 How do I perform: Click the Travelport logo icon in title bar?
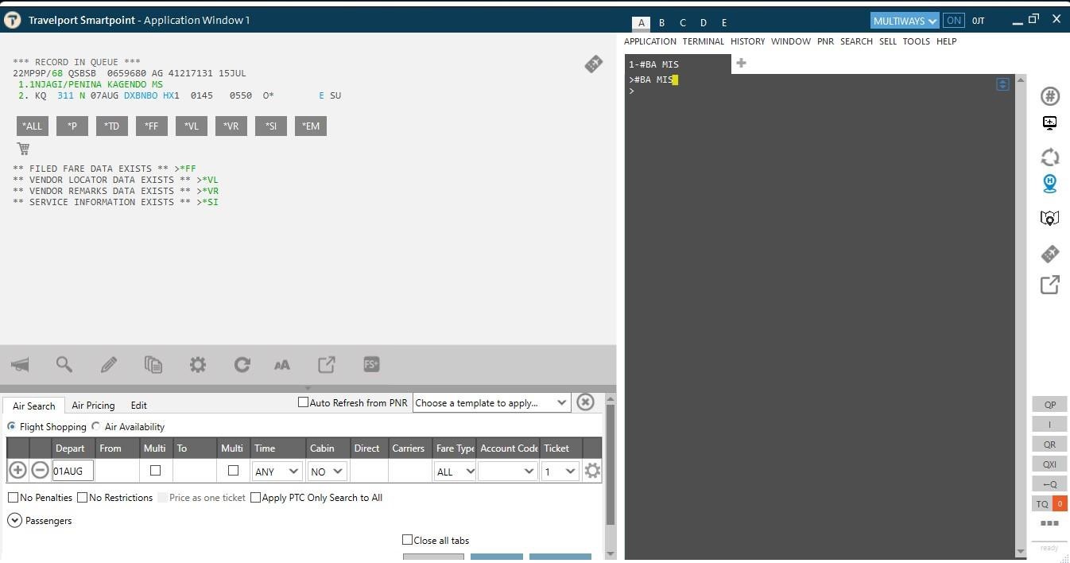click(12, 20)
